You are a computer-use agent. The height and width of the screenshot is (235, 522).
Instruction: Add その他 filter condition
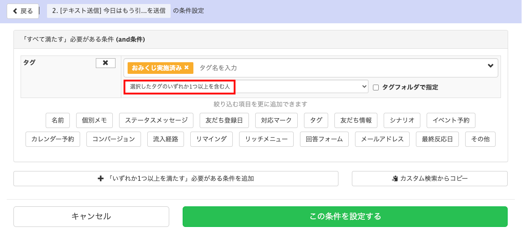pos(480,139)
